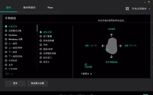153x95 pixels.
Task: Switch to the 鼠标 tab
Action: (9, 8)
